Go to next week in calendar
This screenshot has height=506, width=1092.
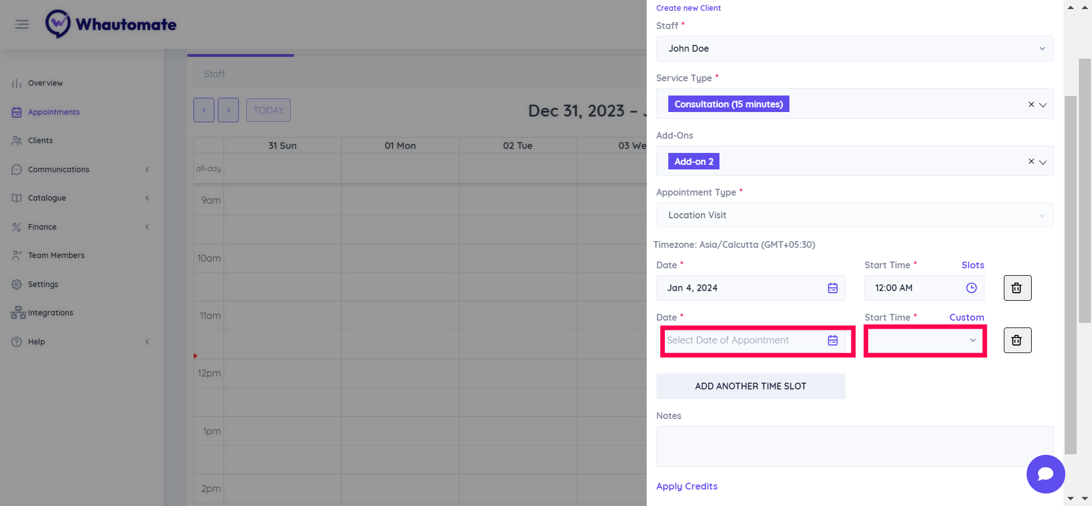[228, 110]
